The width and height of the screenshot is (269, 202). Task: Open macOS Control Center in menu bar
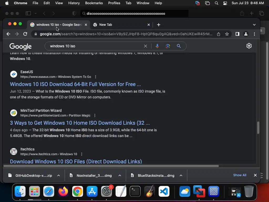tap(225, 3)
